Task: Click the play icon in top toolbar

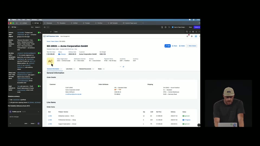Action: coord(169,27)
